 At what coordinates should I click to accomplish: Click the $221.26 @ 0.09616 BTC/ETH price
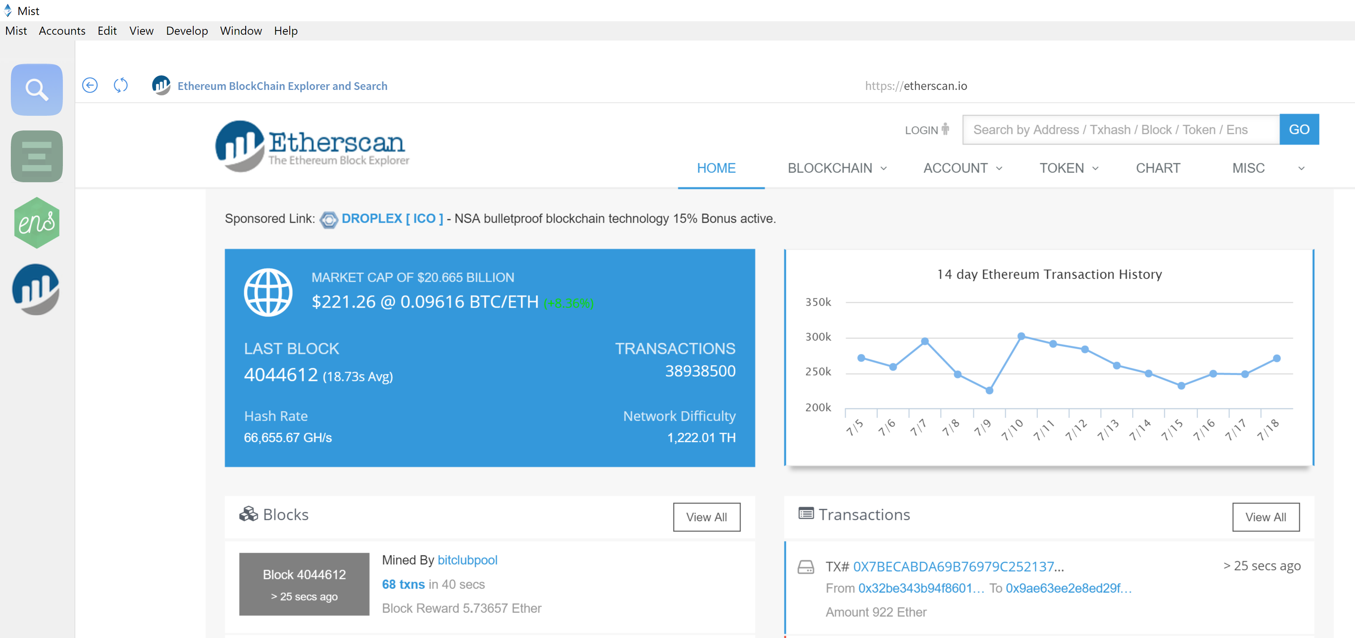click(425, 301)
